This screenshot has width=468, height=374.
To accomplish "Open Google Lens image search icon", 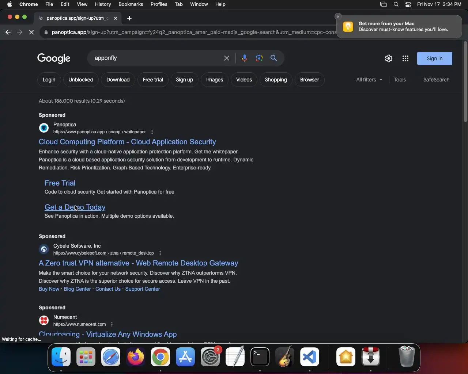I will tap(259, 58).
